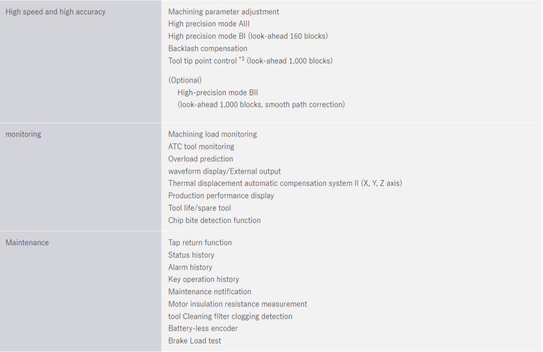Image resolution: width=543 pixels, height=352 pixels.
Task: Click 'Thermal displacement automatic compensation system II' text
Action: click(264, 184)
